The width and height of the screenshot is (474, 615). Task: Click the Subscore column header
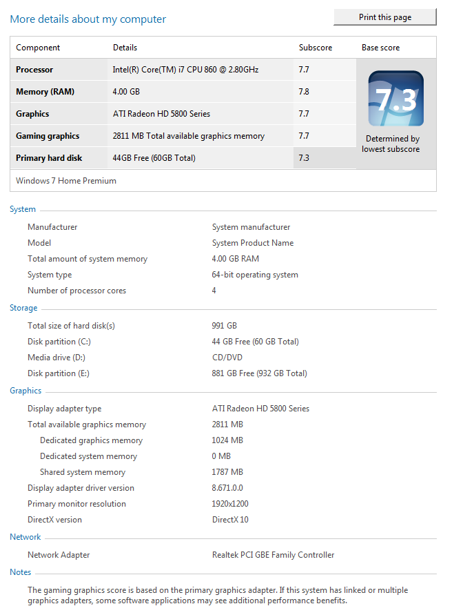(316, 48)
